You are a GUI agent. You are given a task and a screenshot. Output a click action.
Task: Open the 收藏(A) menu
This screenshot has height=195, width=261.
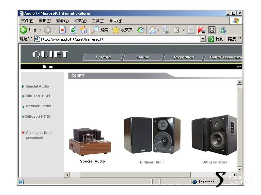pyautogui.click(x=80, y=21)
